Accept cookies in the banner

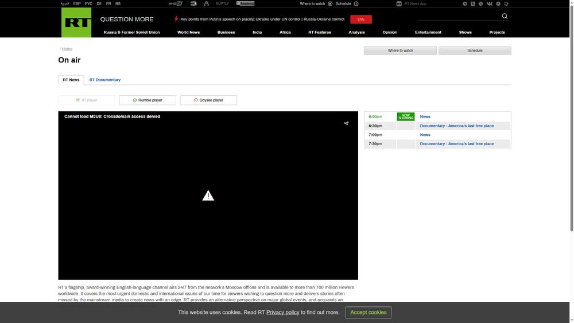369,313
